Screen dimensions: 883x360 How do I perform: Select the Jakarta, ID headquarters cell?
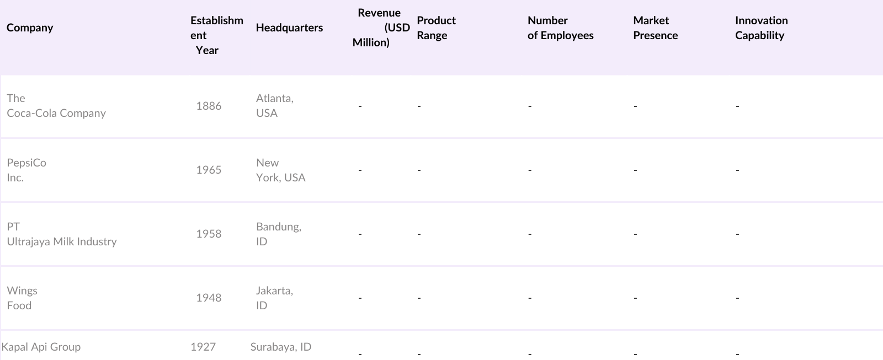[x=274, y=298]
